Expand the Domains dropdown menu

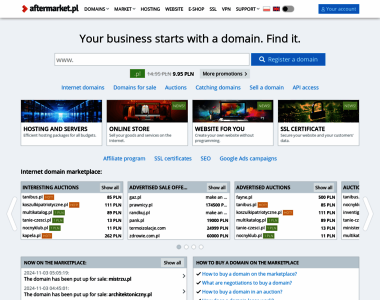coord(96,9)
